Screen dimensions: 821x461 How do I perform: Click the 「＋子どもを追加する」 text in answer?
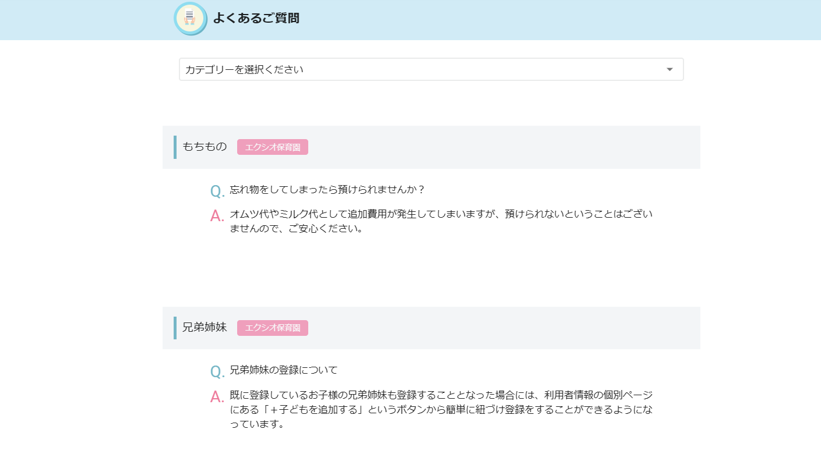point(303,410)
